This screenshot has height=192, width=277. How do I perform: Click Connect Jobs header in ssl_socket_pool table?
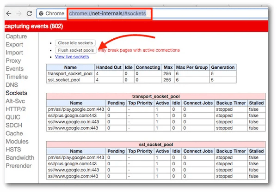[x=198, y=151]
